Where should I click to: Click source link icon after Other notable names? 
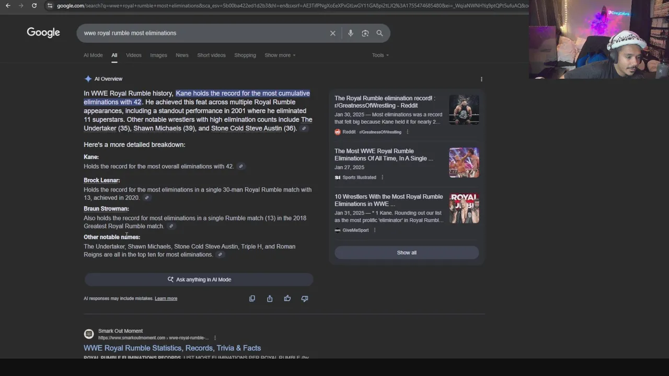(x=220, y=255)
